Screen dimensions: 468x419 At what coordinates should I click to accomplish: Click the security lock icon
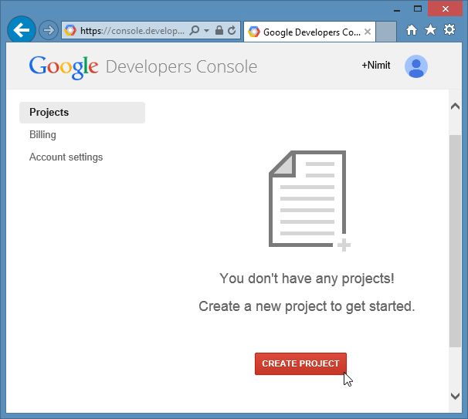tap(219, 30)
